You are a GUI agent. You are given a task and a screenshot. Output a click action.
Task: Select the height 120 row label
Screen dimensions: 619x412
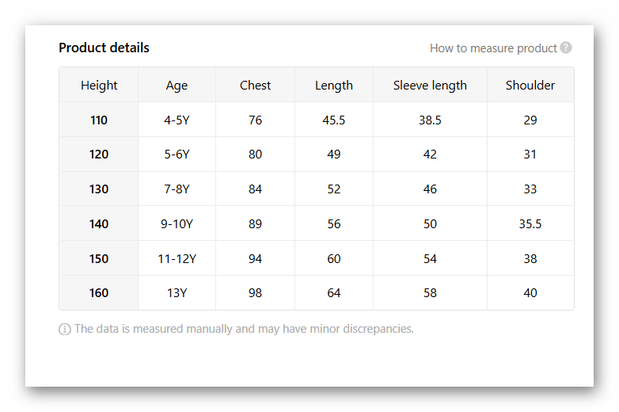click(99, 154)
